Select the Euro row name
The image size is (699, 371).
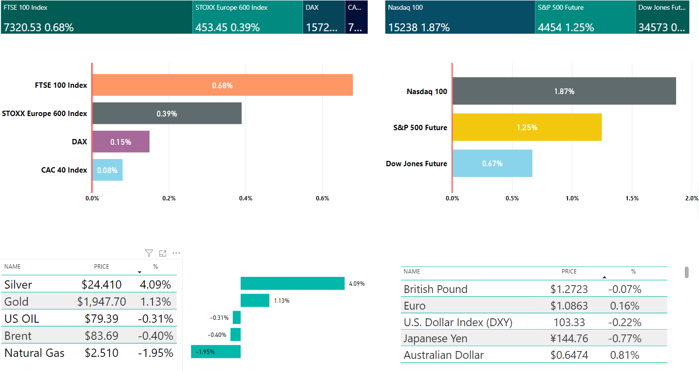pyautogui.click(x=415, y=306)
